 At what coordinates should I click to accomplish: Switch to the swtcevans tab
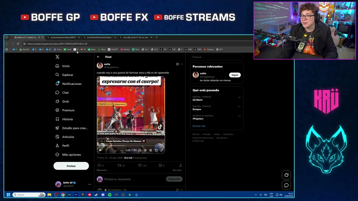pyautogui.click(x=63, y=37)
